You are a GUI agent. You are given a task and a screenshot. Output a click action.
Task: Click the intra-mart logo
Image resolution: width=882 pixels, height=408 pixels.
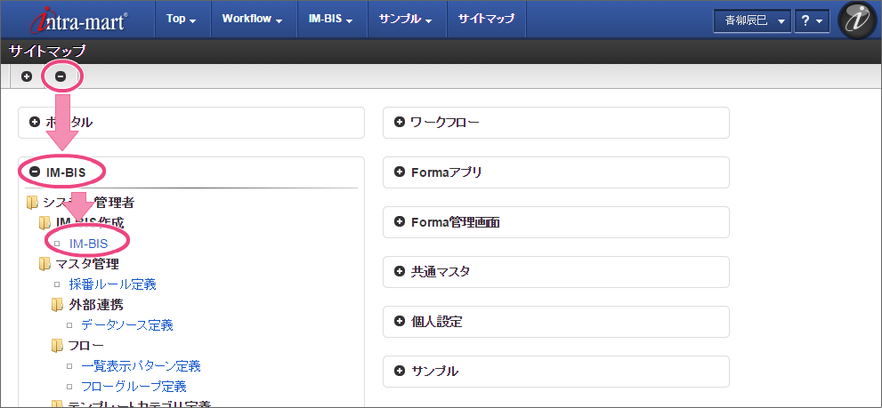coord(78,20)
